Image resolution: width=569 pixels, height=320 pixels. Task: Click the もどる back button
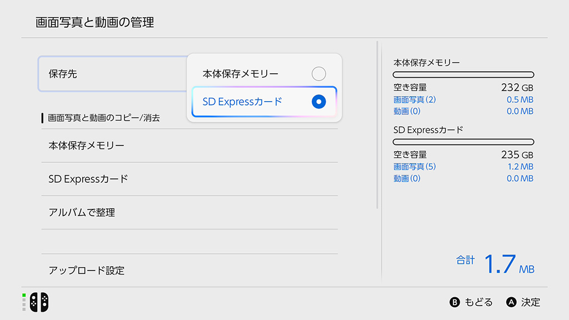471,302
